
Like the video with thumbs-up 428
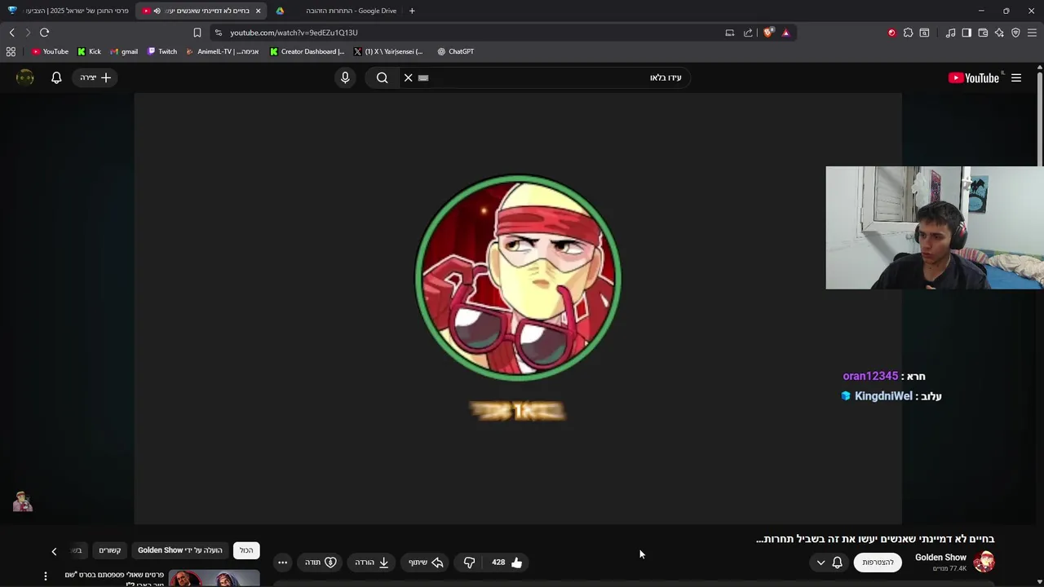[x=507, y=562]
